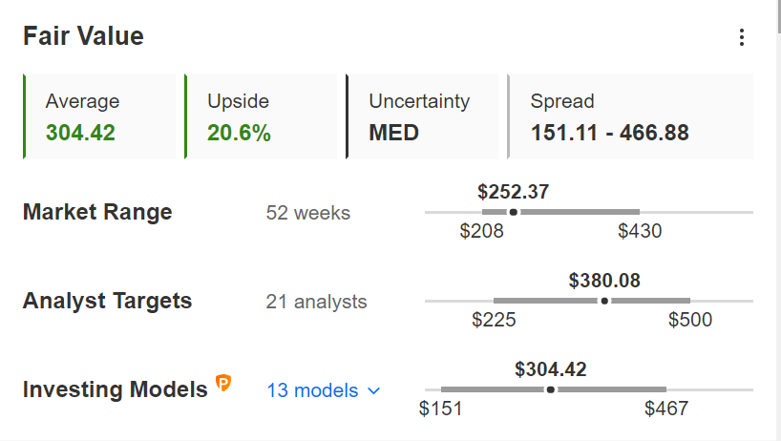
Task: Click the Investing Models label
Action: tap(116, 389)
